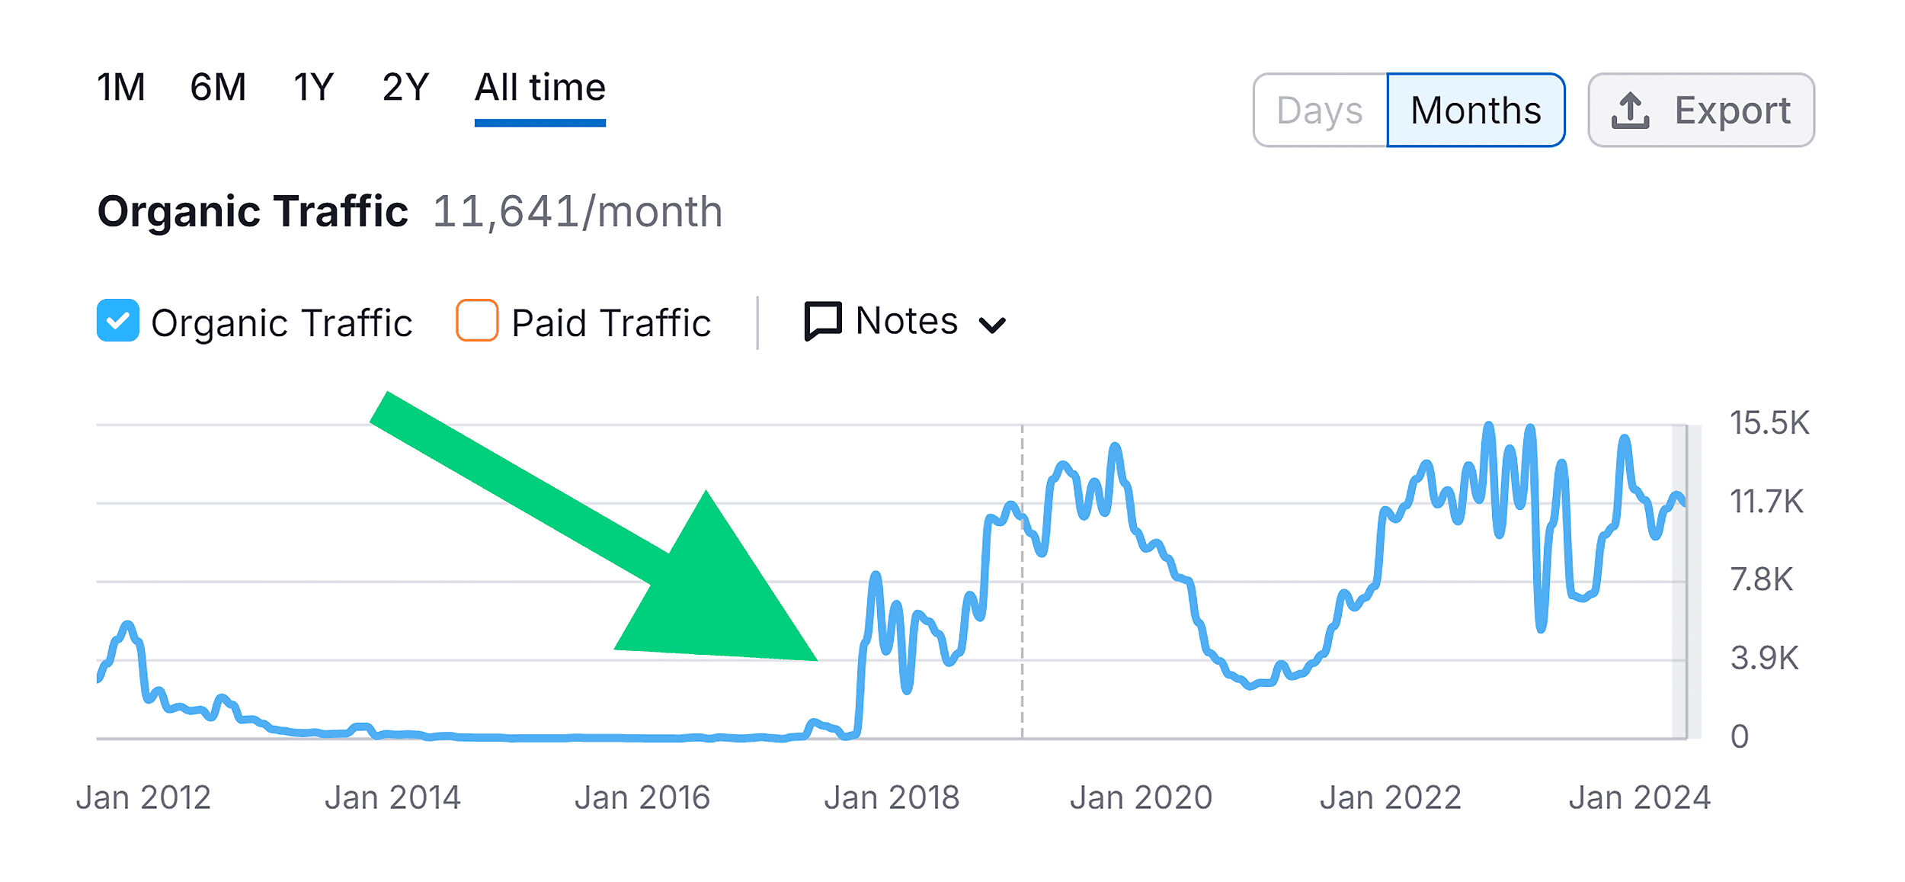Viewport: 1905px width, 882px height.
Task: Click the orange Paid Traffic checkbox square
Action: 476,321
